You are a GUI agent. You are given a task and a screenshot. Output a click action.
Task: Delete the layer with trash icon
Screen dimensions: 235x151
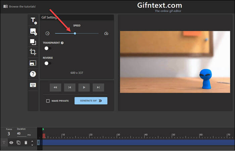[x=26, y=143]
